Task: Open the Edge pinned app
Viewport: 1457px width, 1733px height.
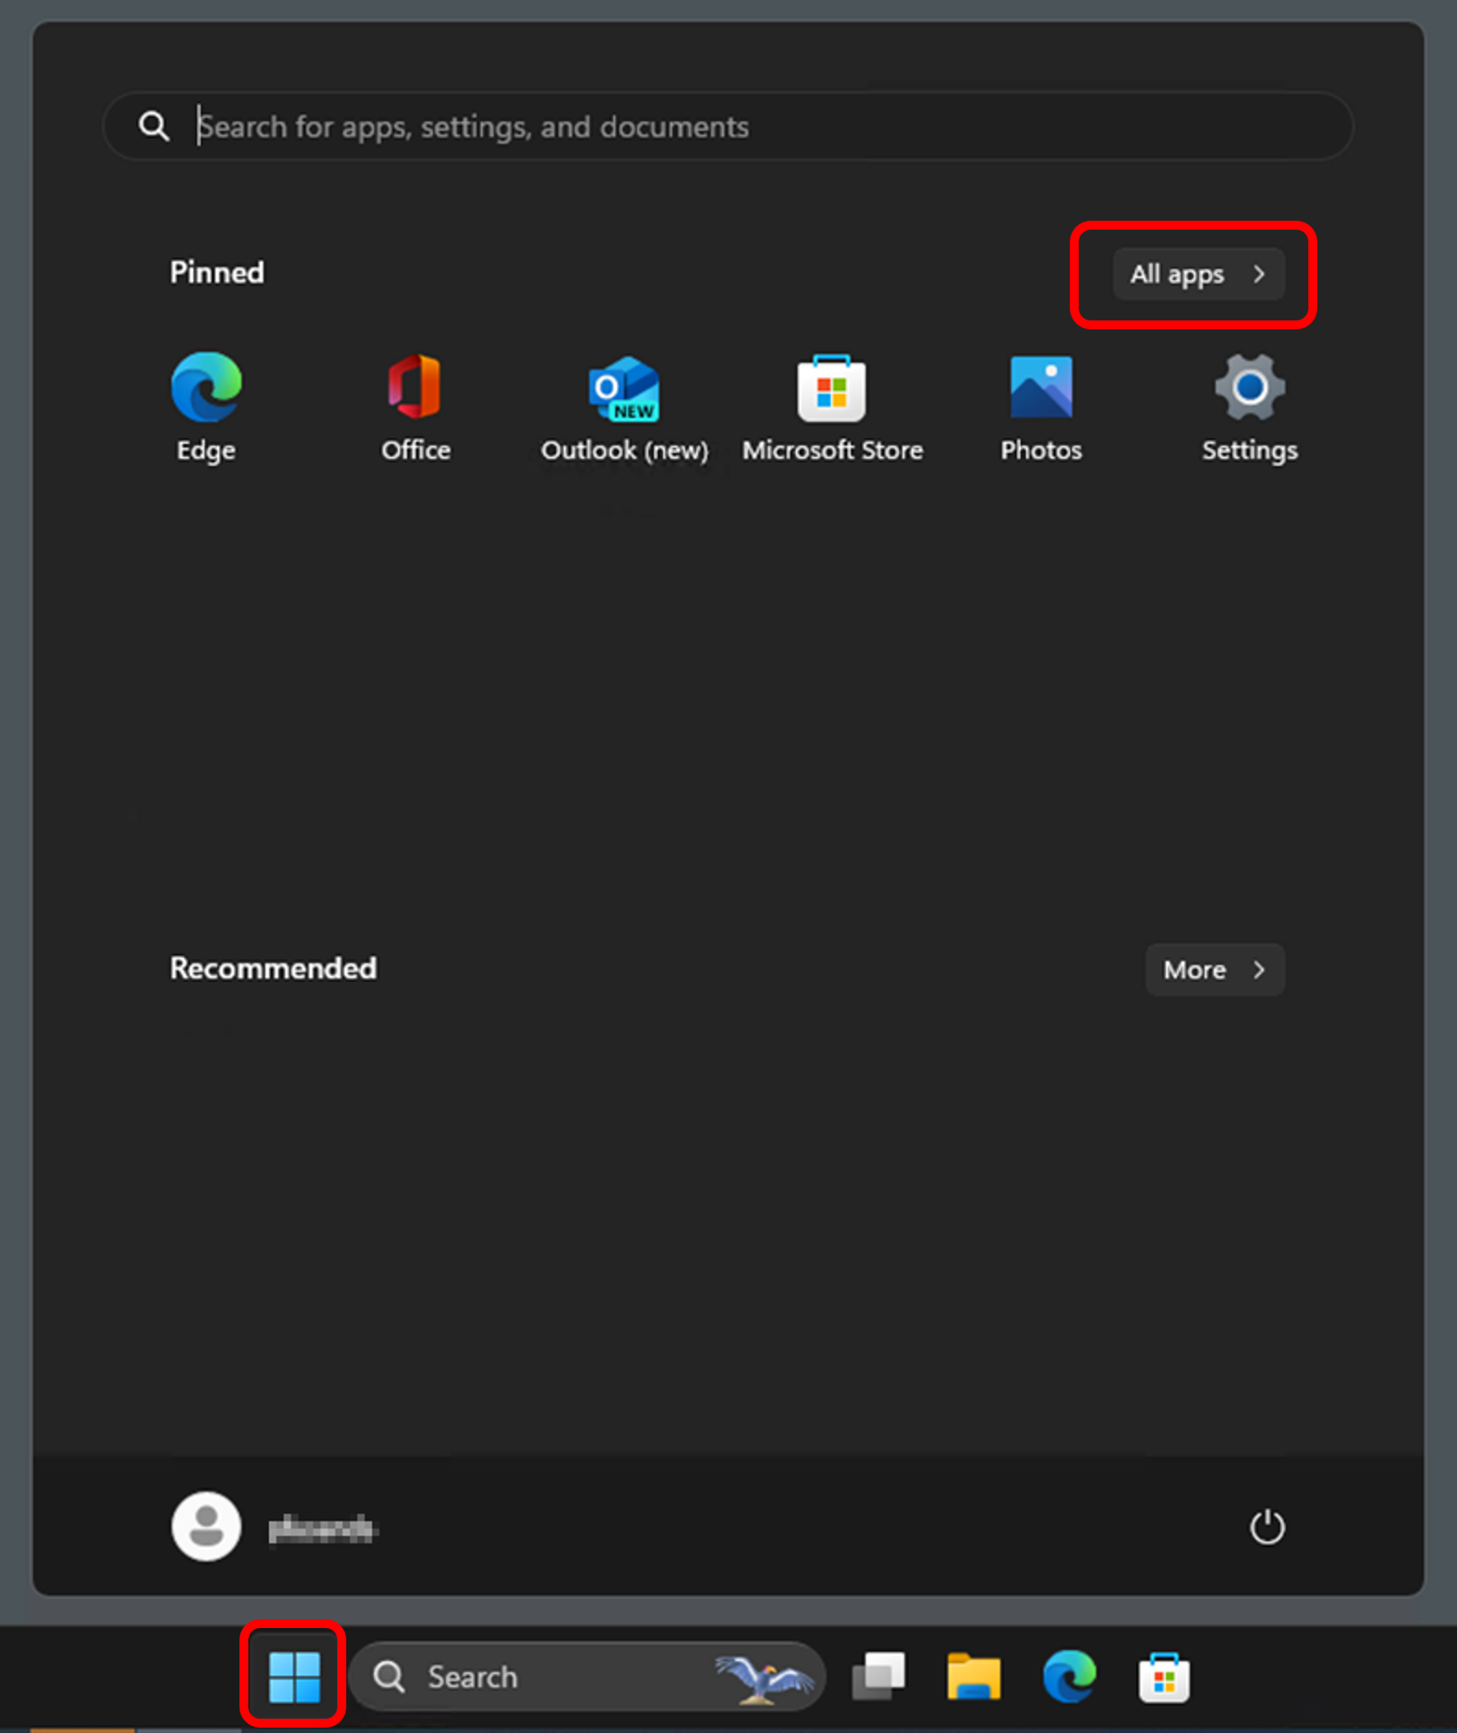Action: point(206,408)
